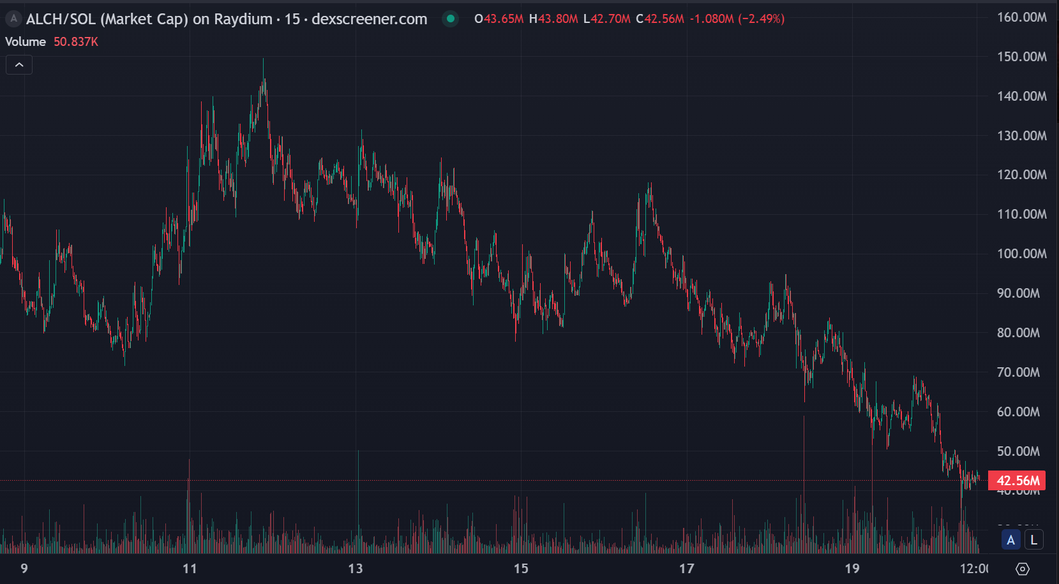Click the -1.080M (−2.49%) change value
Viewport: 1059px width, 584px height.
(x=737, y=19)
